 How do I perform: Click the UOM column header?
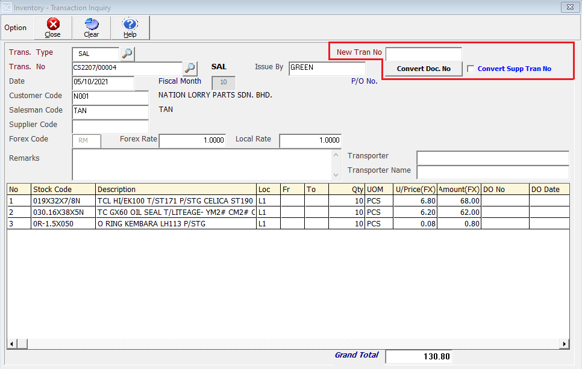379,190
